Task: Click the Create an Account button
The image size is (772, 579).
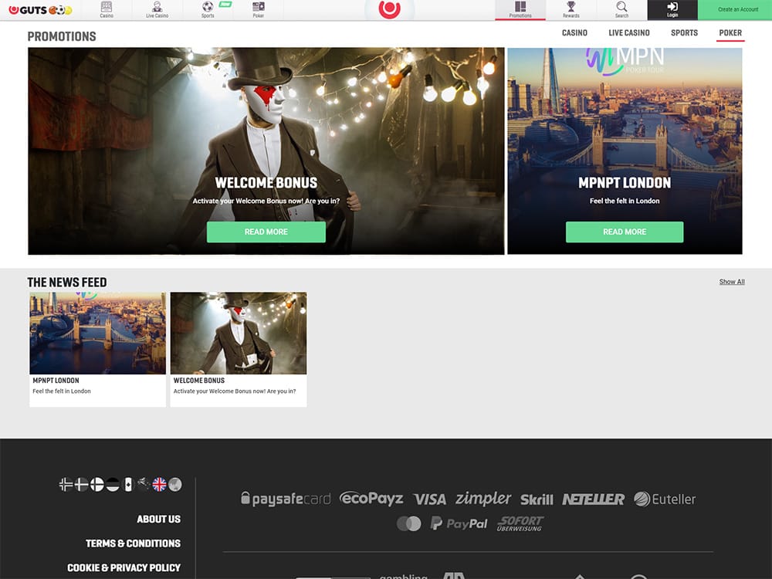Action: (x=735, y=9)
